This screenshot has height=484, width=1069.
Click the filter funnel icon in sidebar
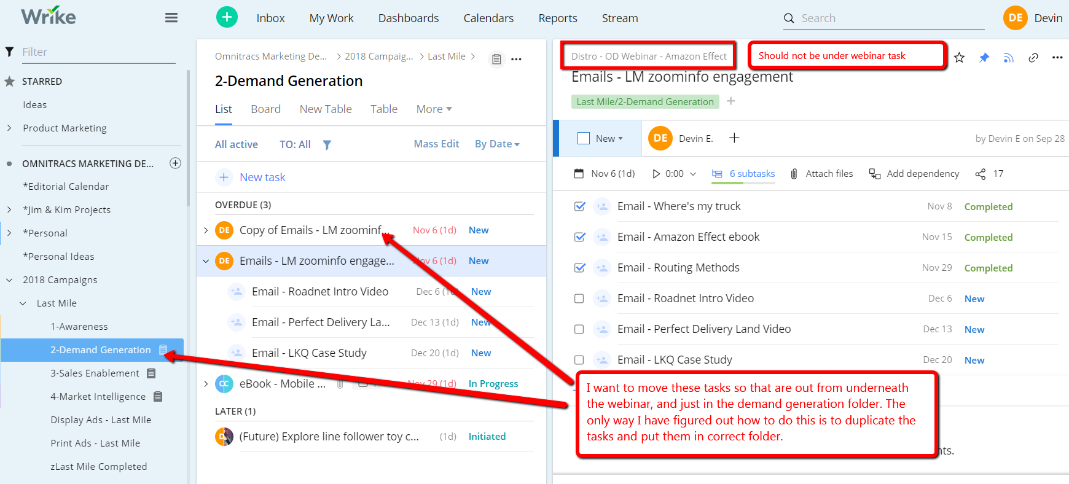pos(9,52)
